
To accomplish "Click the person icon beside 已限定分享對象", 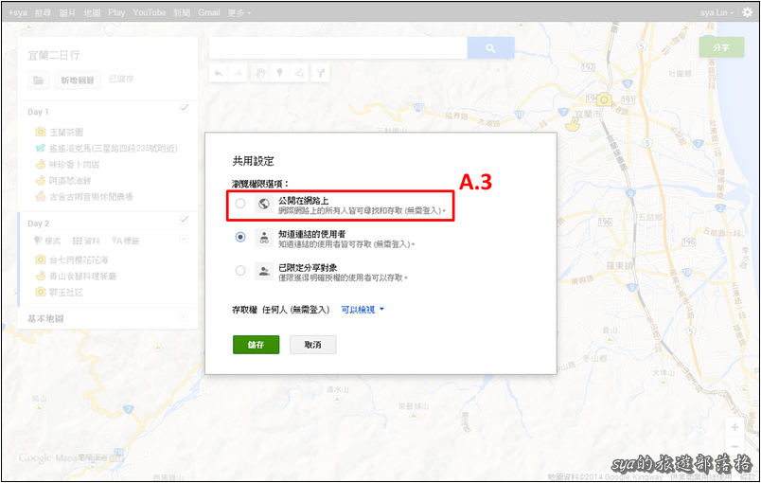I will click(264, 271).
